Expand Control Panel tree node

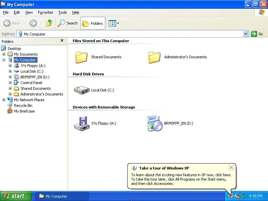click(x=10, y=83)
